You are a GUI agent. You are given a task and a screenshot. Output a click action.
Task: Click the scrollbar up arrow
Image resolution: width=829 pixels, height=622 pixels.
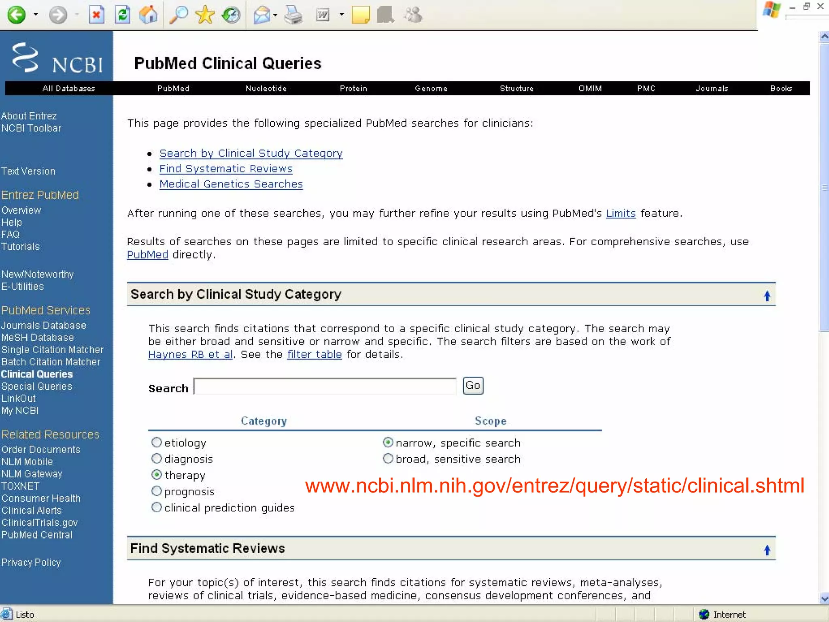coord(824,37)
